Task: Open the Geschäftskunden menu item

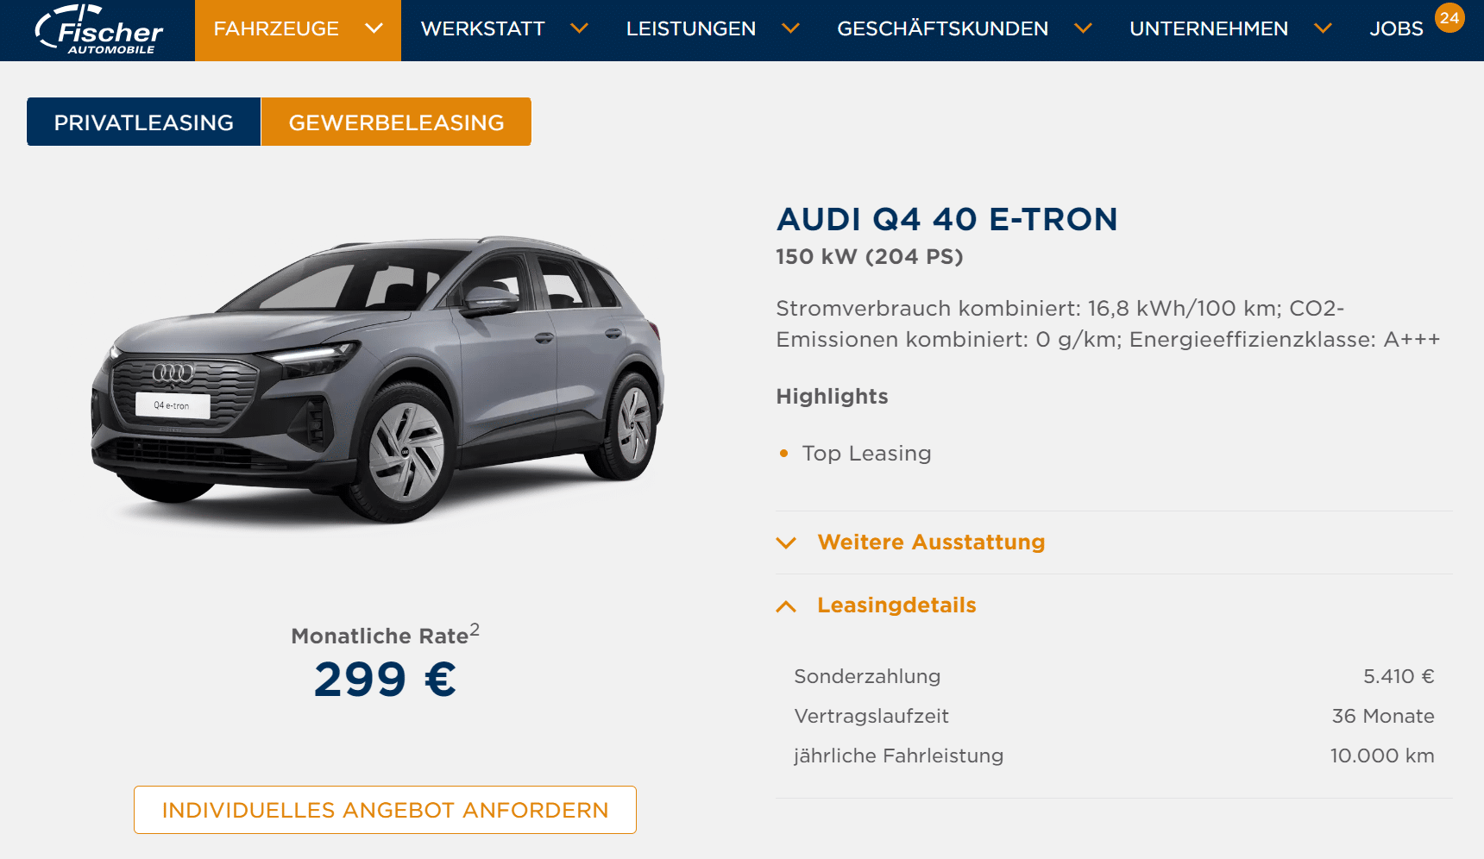Action: 942,28
